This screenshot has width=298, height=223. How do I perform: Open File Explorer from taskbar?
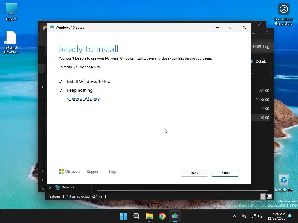pos(149,216)
